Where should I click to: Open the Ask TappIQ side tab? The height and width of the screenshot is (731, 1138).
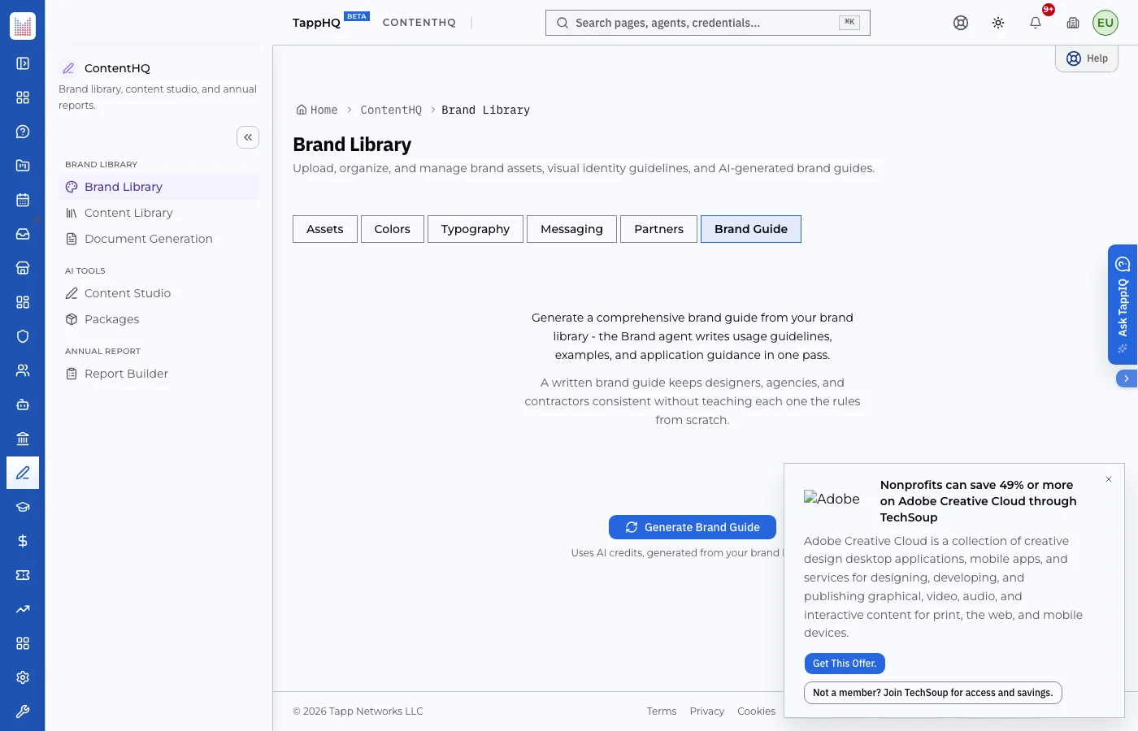pos(1123,305)
